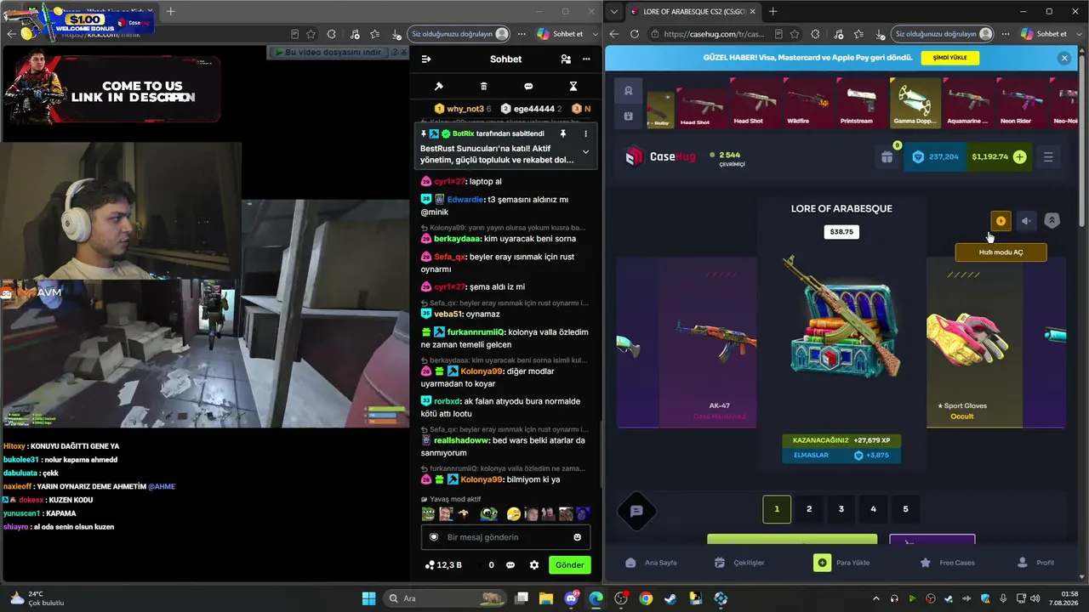Open the Sohbet header three-dot menu

point(586,59)
